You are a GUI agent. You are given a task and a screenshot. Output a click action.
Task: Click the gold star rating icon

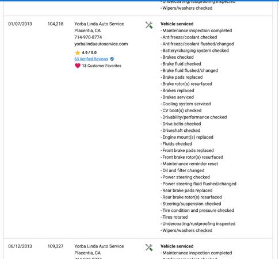pyautogui.click(x=78, y=52)
